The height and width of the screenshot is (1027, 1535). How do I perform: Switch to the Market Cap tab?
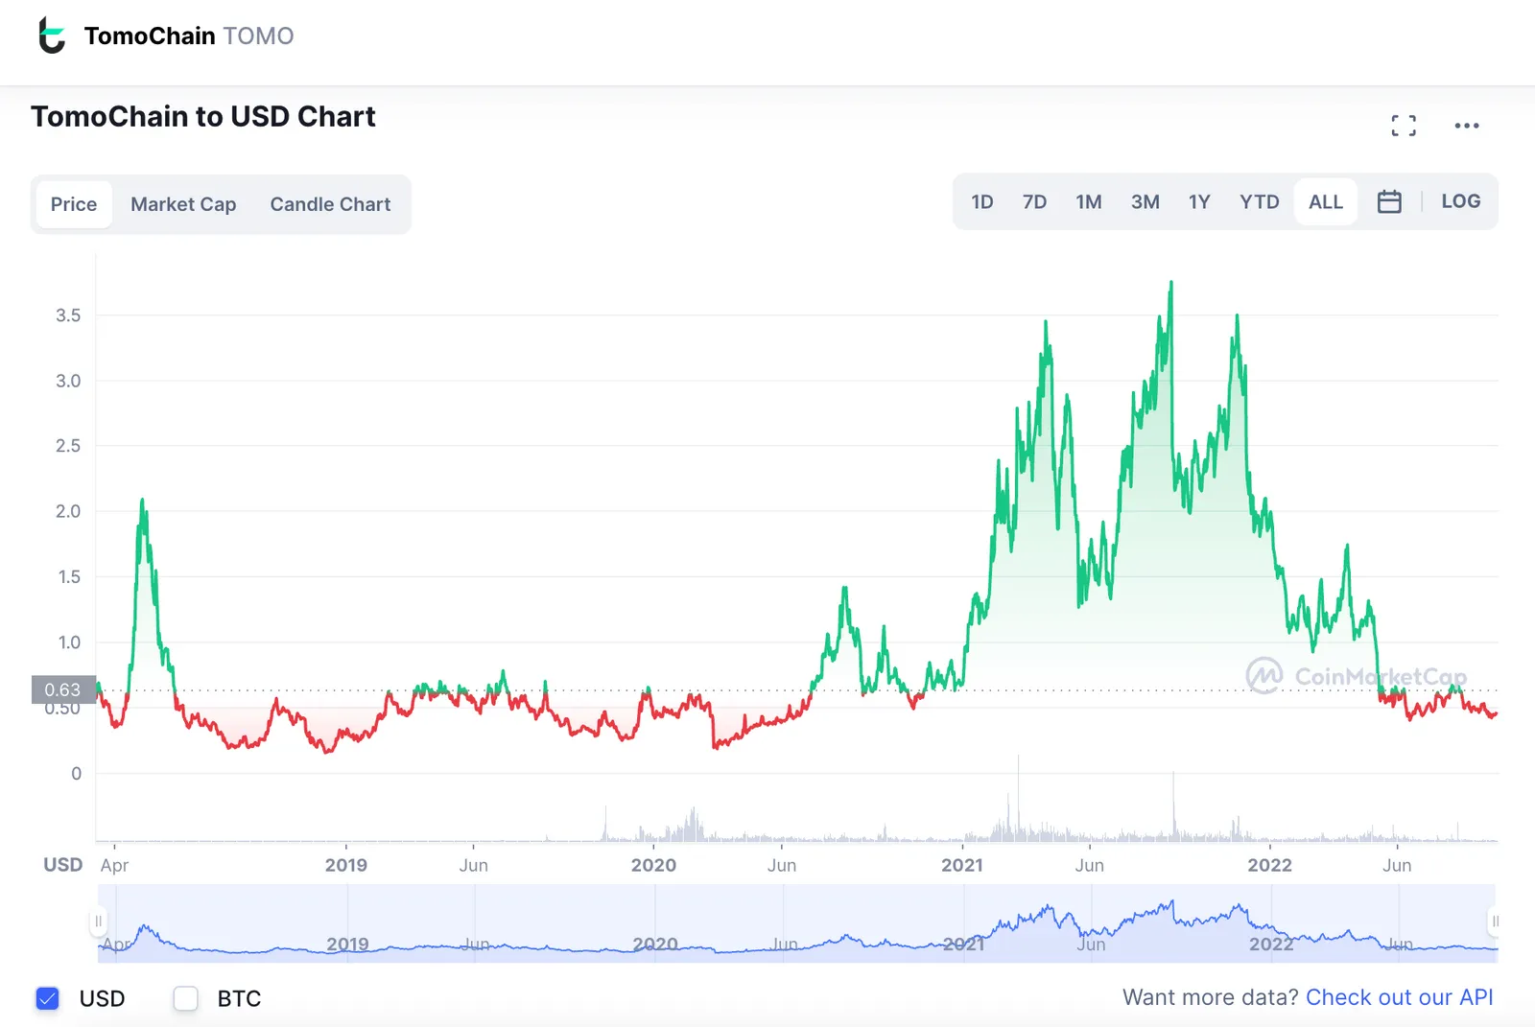[183, 204]
